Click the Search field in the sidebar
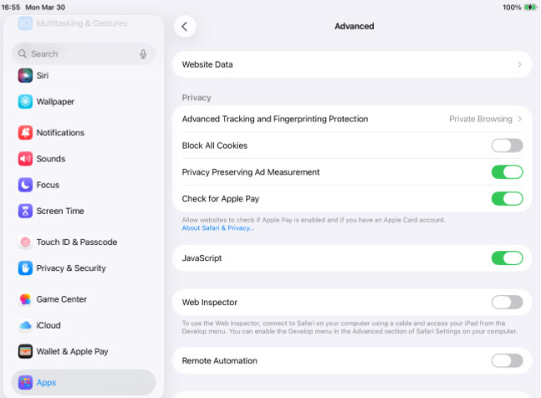 pos(79,54)
